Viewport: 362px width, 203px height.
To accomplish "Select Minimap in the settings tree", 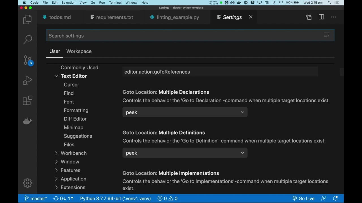I will 74,127.
